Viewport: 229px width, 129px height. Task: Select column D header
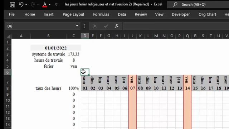(85, 36)
